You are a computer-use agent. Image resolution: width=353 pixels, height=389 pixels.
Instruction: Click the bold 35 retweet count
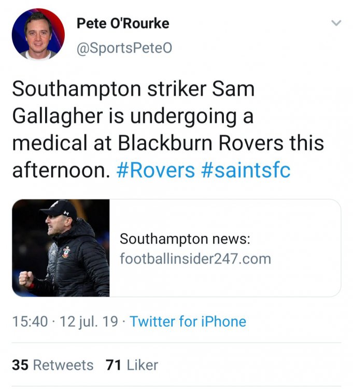click(x=20, y=365)
